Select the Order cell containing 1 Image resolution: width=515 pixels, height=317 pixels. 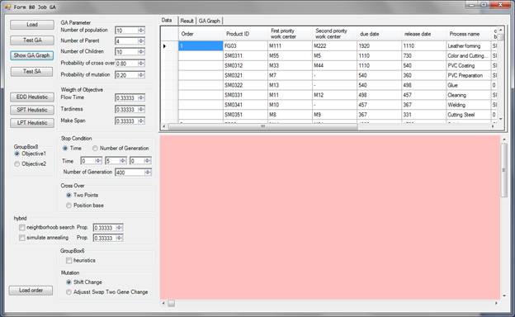(201, 46)
